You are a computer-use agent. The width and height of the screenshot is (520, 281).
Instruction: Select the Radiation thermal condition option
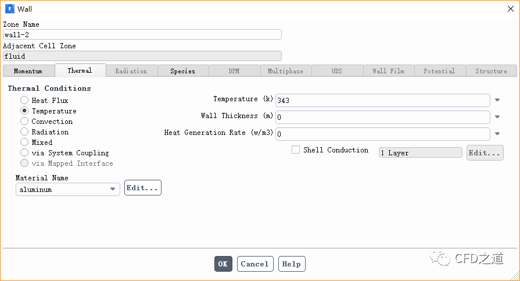pyautogui.click(x=24, y=132)
